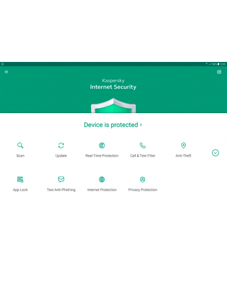The image size is (227, 293).
Task: Tap the Wi-Fi signal icon in status bar
Action: click(x=207, y=64)
